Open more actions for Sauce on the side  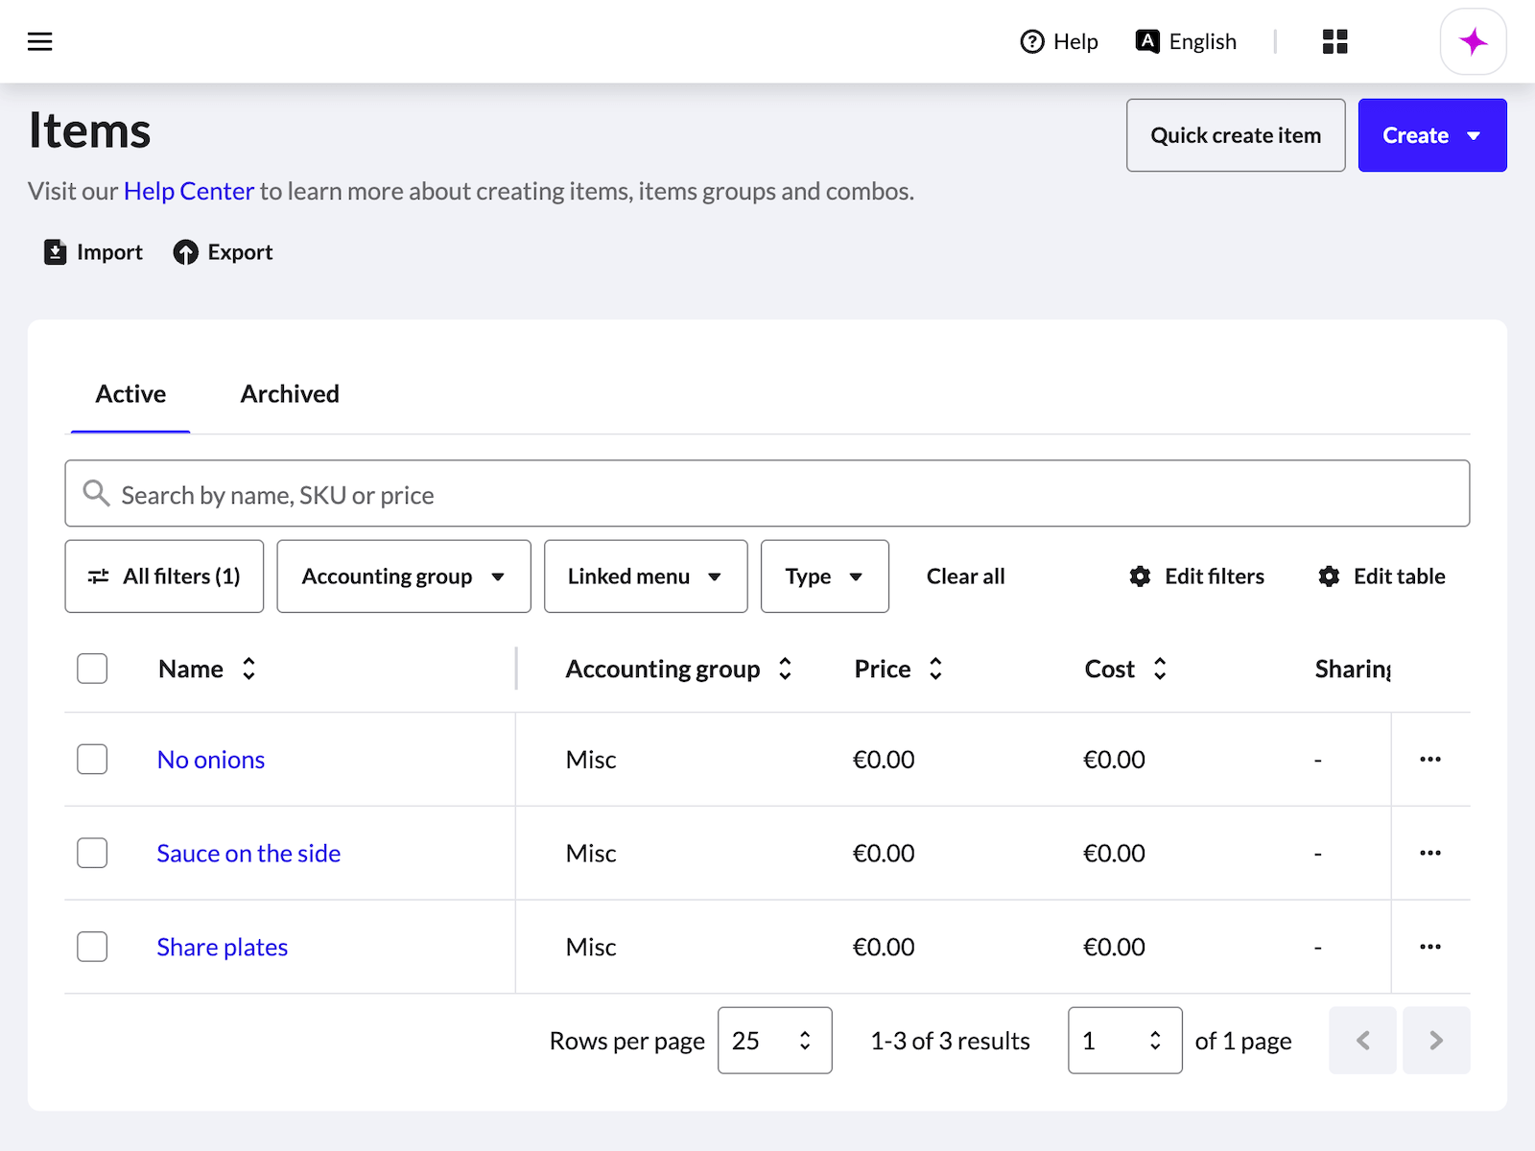pyautogui.click(x=1430, y=853)
